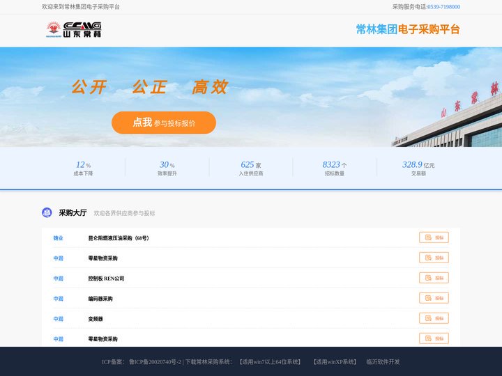
Task: Click 欢迎各界供应商参与投标 subtitle text
Action: point(124,213)
